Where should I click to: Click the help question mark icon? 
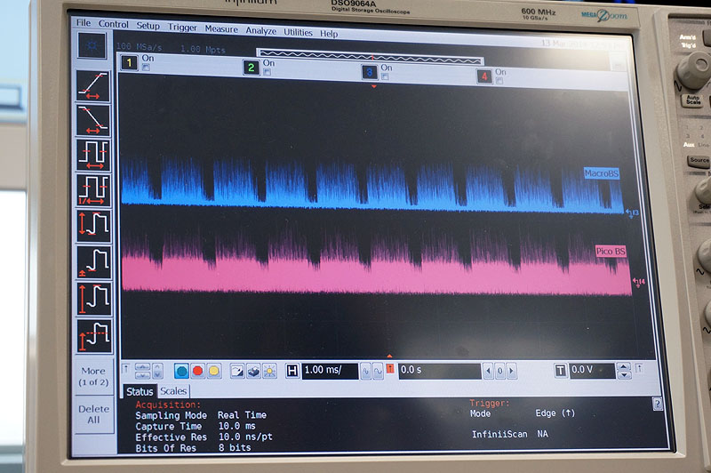pyautogui.click(x=657, y=404)
